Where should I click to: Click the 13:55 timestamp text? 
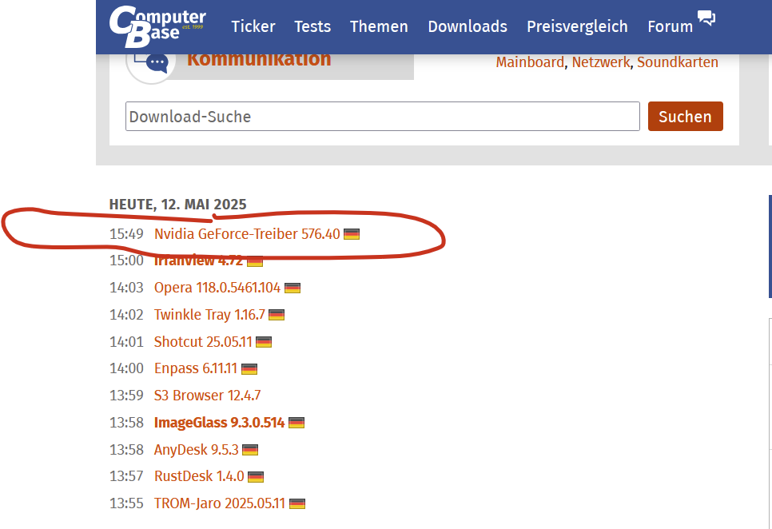coord(126,503)
